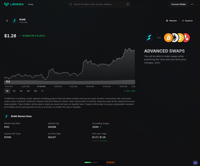The width and height of the screenshot is (200, 166).
Task: Click the chart volume bars strip
Action: tap(70, 82)
